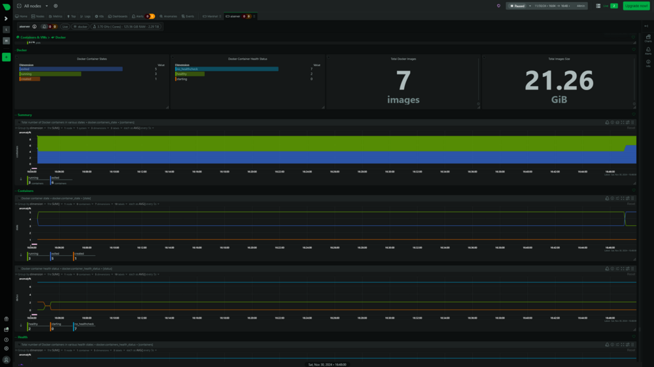Click the blue 'exited' bar in Docker Container States
The width and height of the screenshot is (654, 367).
(x=71, y=69)
